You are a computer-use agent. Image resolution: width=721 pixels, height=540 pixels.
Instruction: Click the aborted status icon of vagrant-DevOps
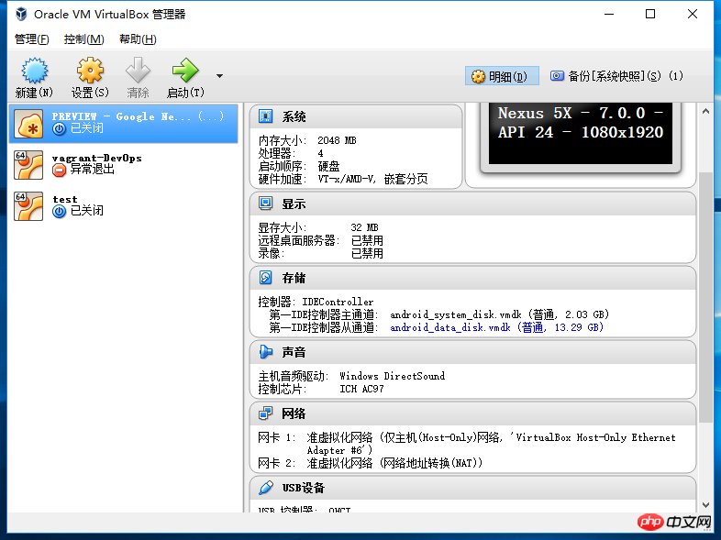(x=60, y=171)
